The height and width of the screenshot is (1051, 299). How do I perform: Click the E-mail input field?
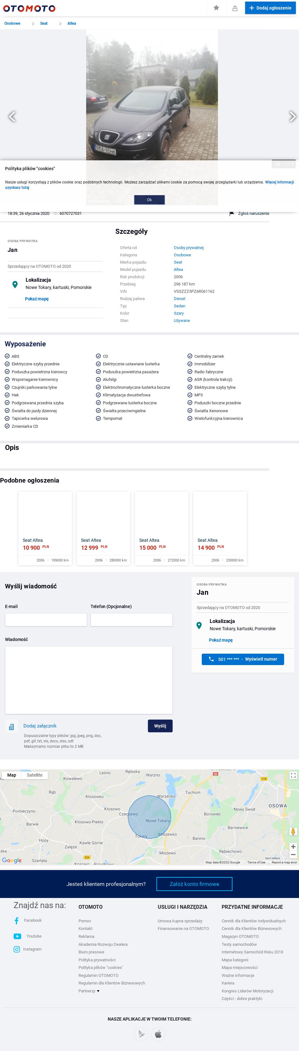click(46, 620)
